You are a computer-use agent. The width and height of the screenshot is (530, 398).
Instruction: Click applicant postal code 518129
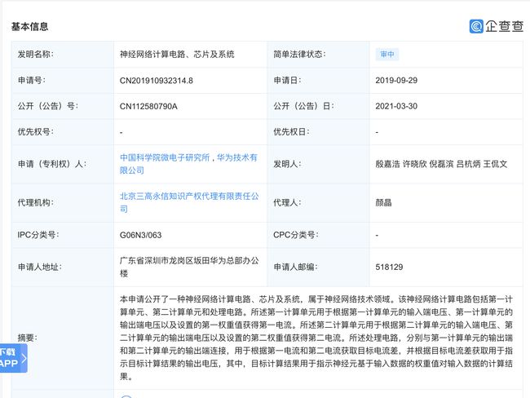tap(389, 268)
